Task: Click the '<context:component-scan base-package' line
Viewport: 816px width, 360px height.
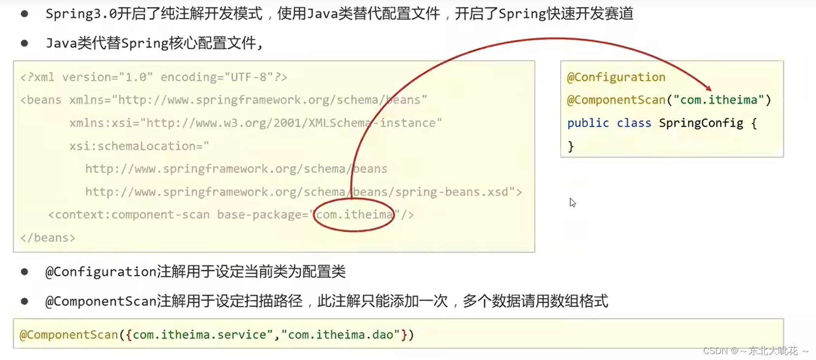Action: [231, 215]
